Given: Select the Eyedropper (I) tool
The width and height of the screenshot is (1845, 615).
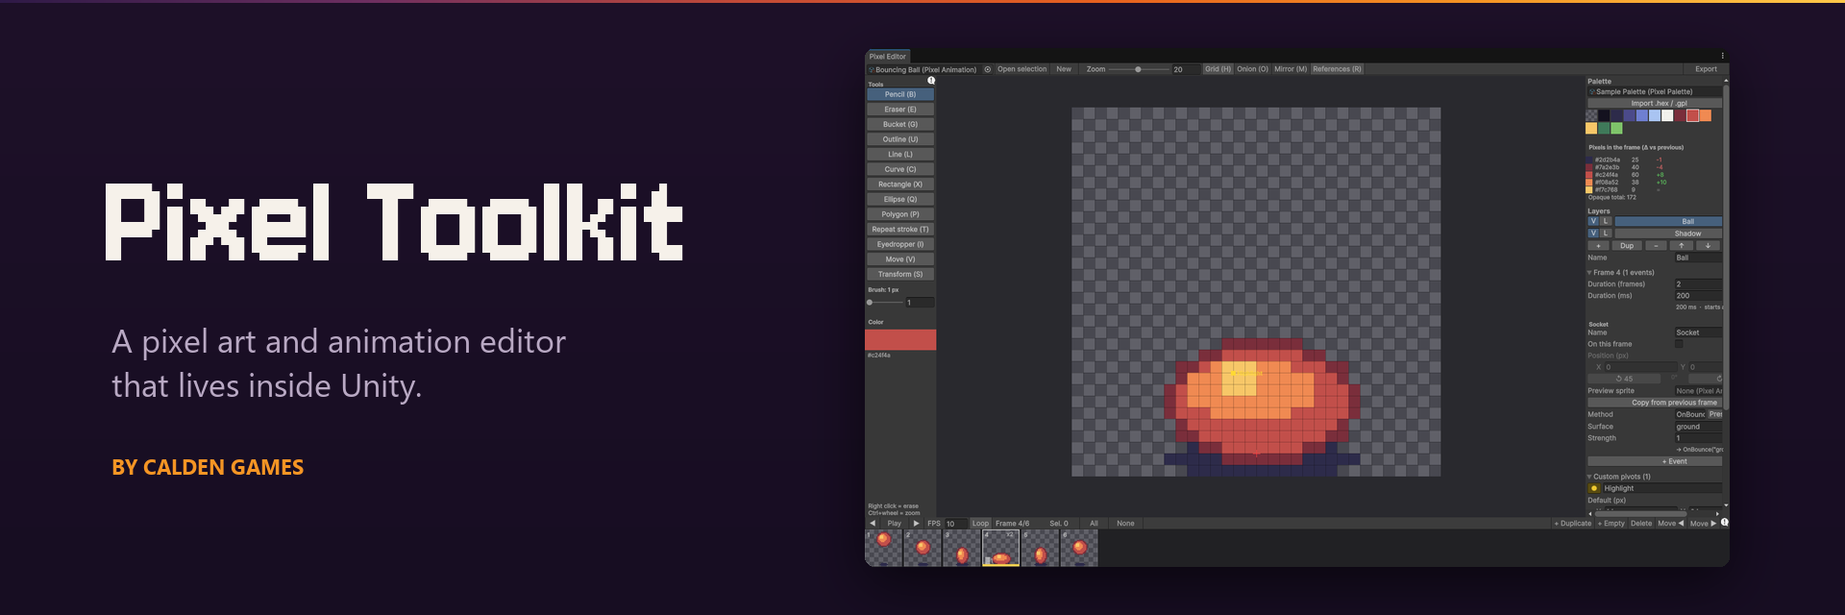Looking at the screenshot, I should click(900, 244).
